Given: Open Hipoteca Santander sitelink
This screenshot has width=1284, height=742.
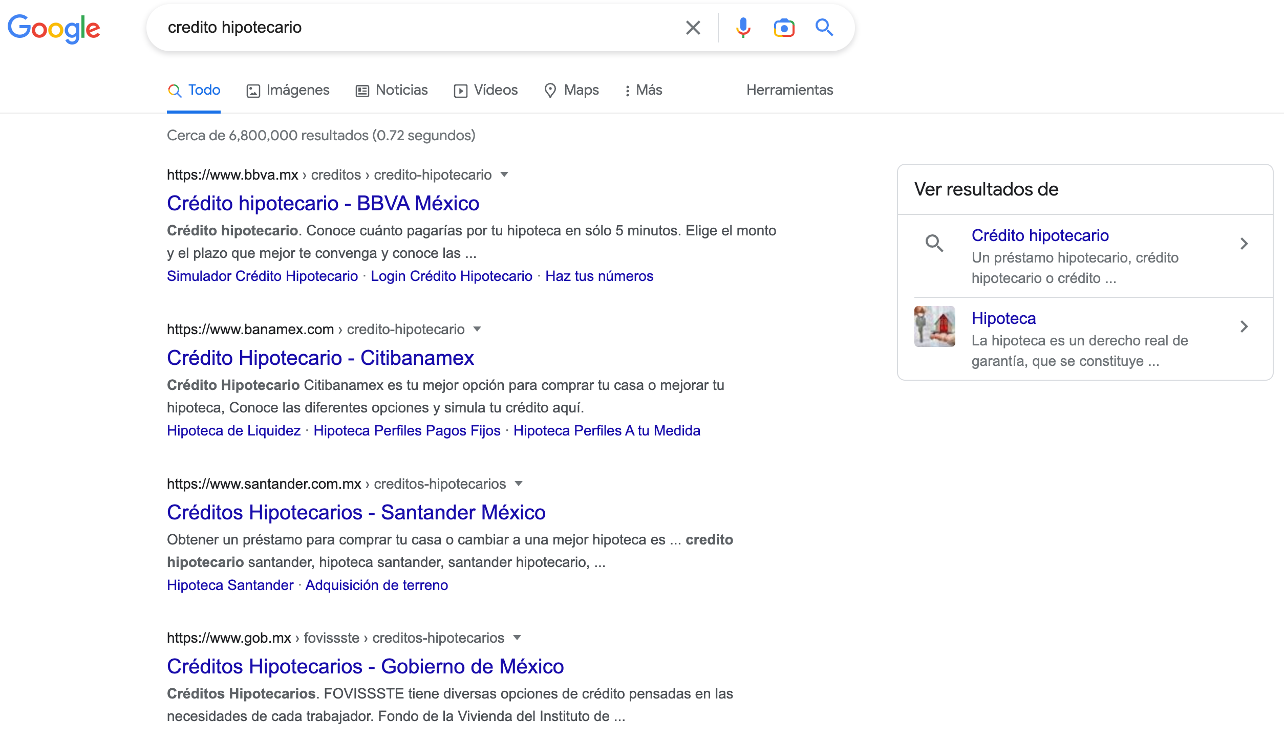Looking at the screenshot, I should point(230,585).
